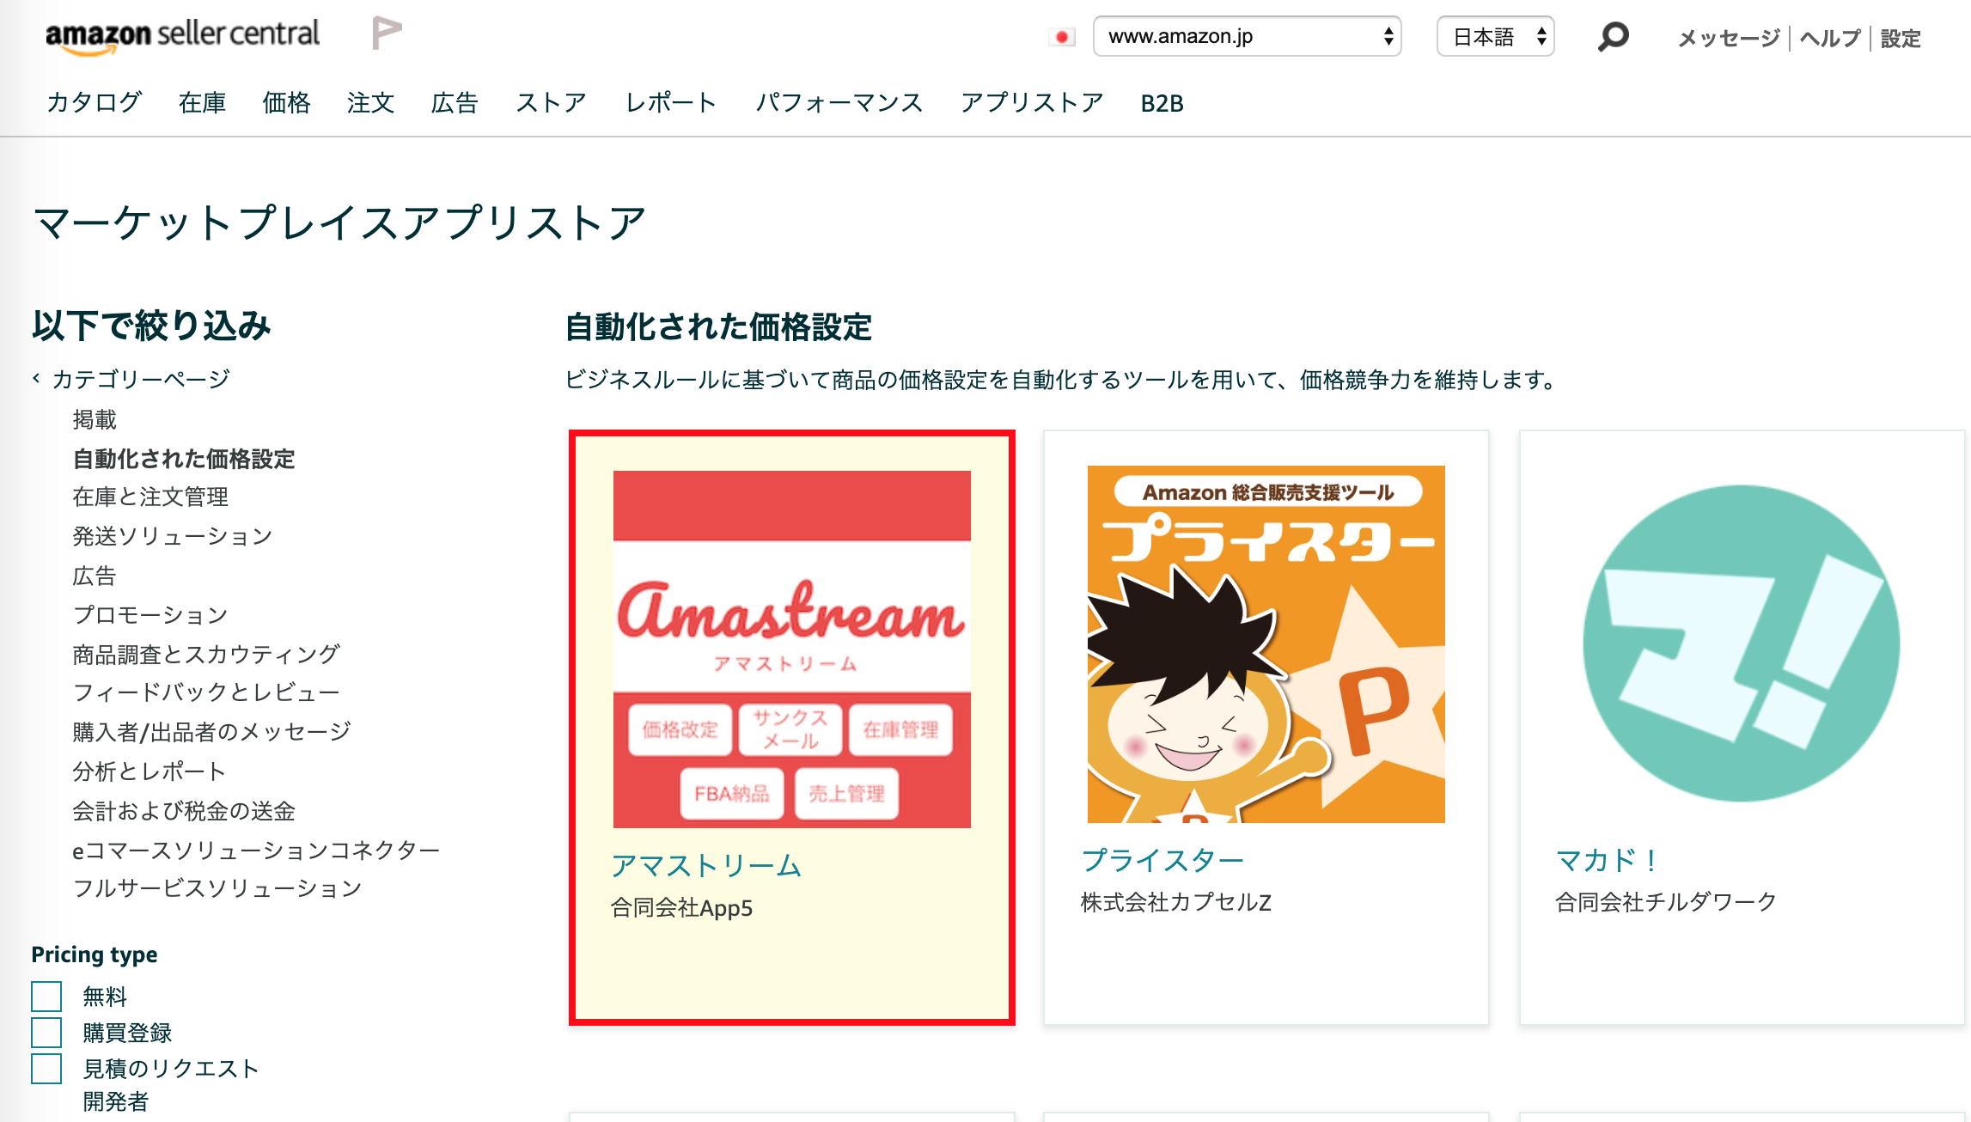Click the プライスター app thumbnail
The width and height of the screenshot is (1971, 1122).
(1266, 644)
